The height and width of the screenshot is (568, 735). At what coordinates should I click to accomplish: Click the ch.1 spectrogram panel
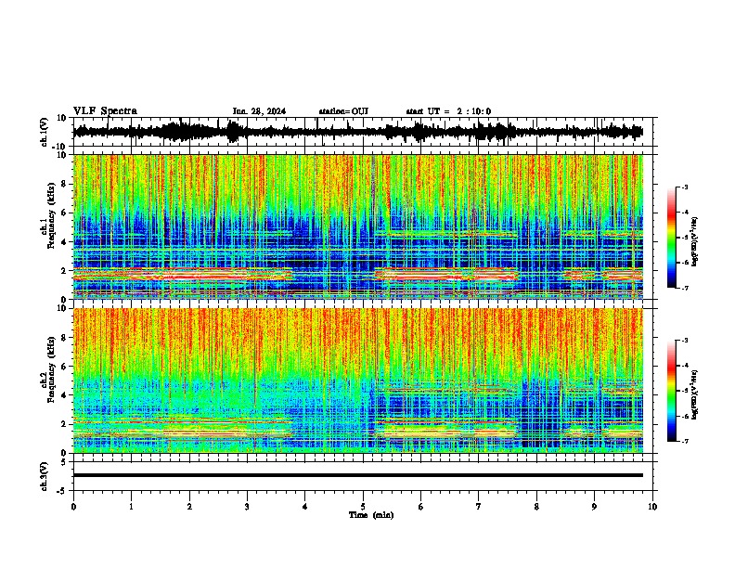[x=358, y=226]
